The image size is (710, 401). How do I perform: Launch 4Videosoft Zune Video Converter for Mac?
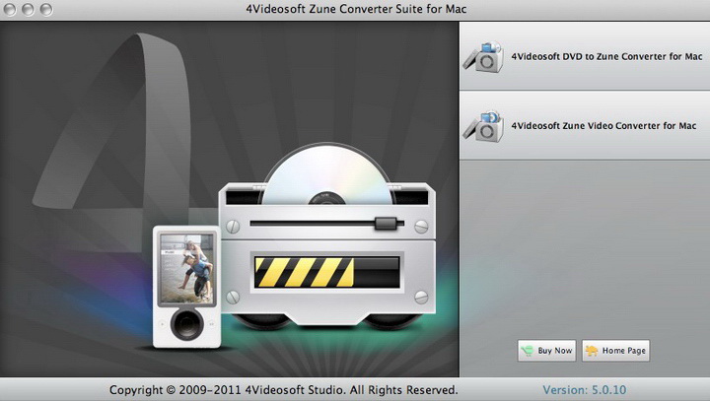585,125
